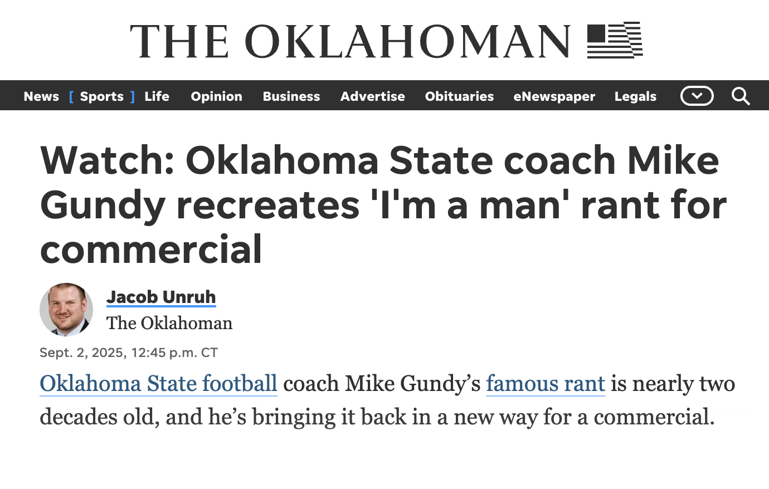The width and height of the screenshot is (769, 489).
Task: Click the American flag icon beside the logo
Action: 614,41
